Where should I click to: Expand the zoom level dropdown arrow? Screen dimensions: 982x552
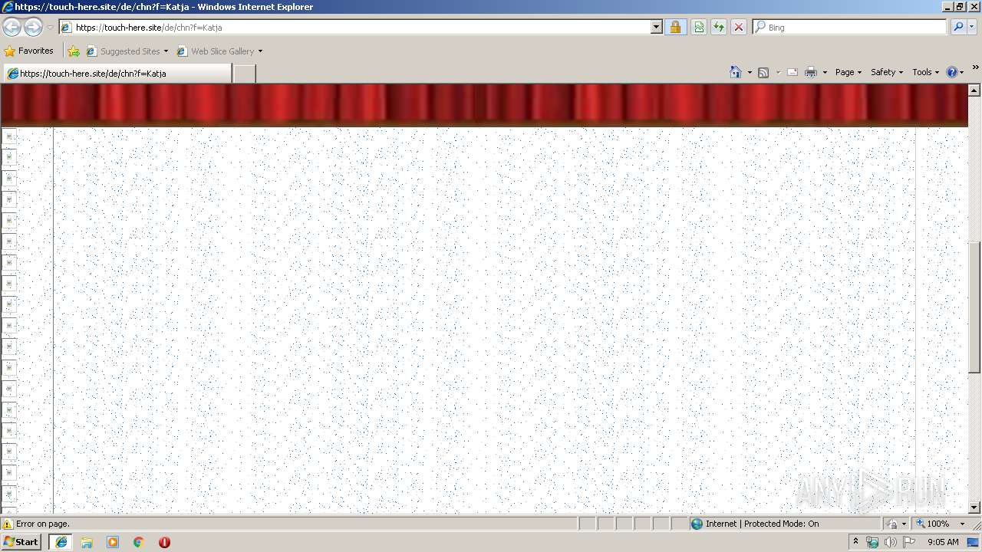962,524
